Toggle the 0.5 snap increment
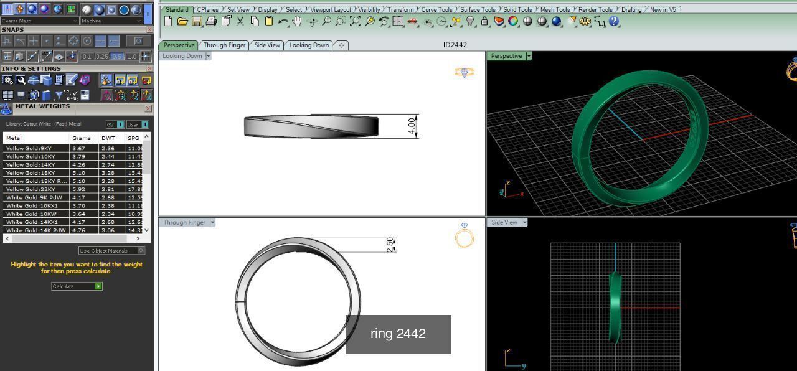The height and width of the screenshot is (371, 797). click(x=116, y=57)
